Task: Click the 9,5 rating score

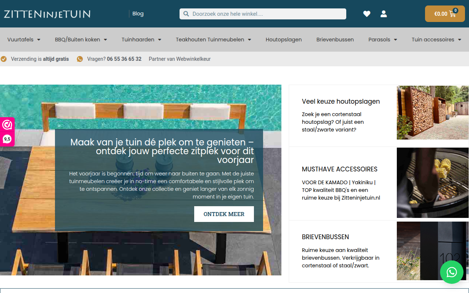Action: tap(7, 139)
